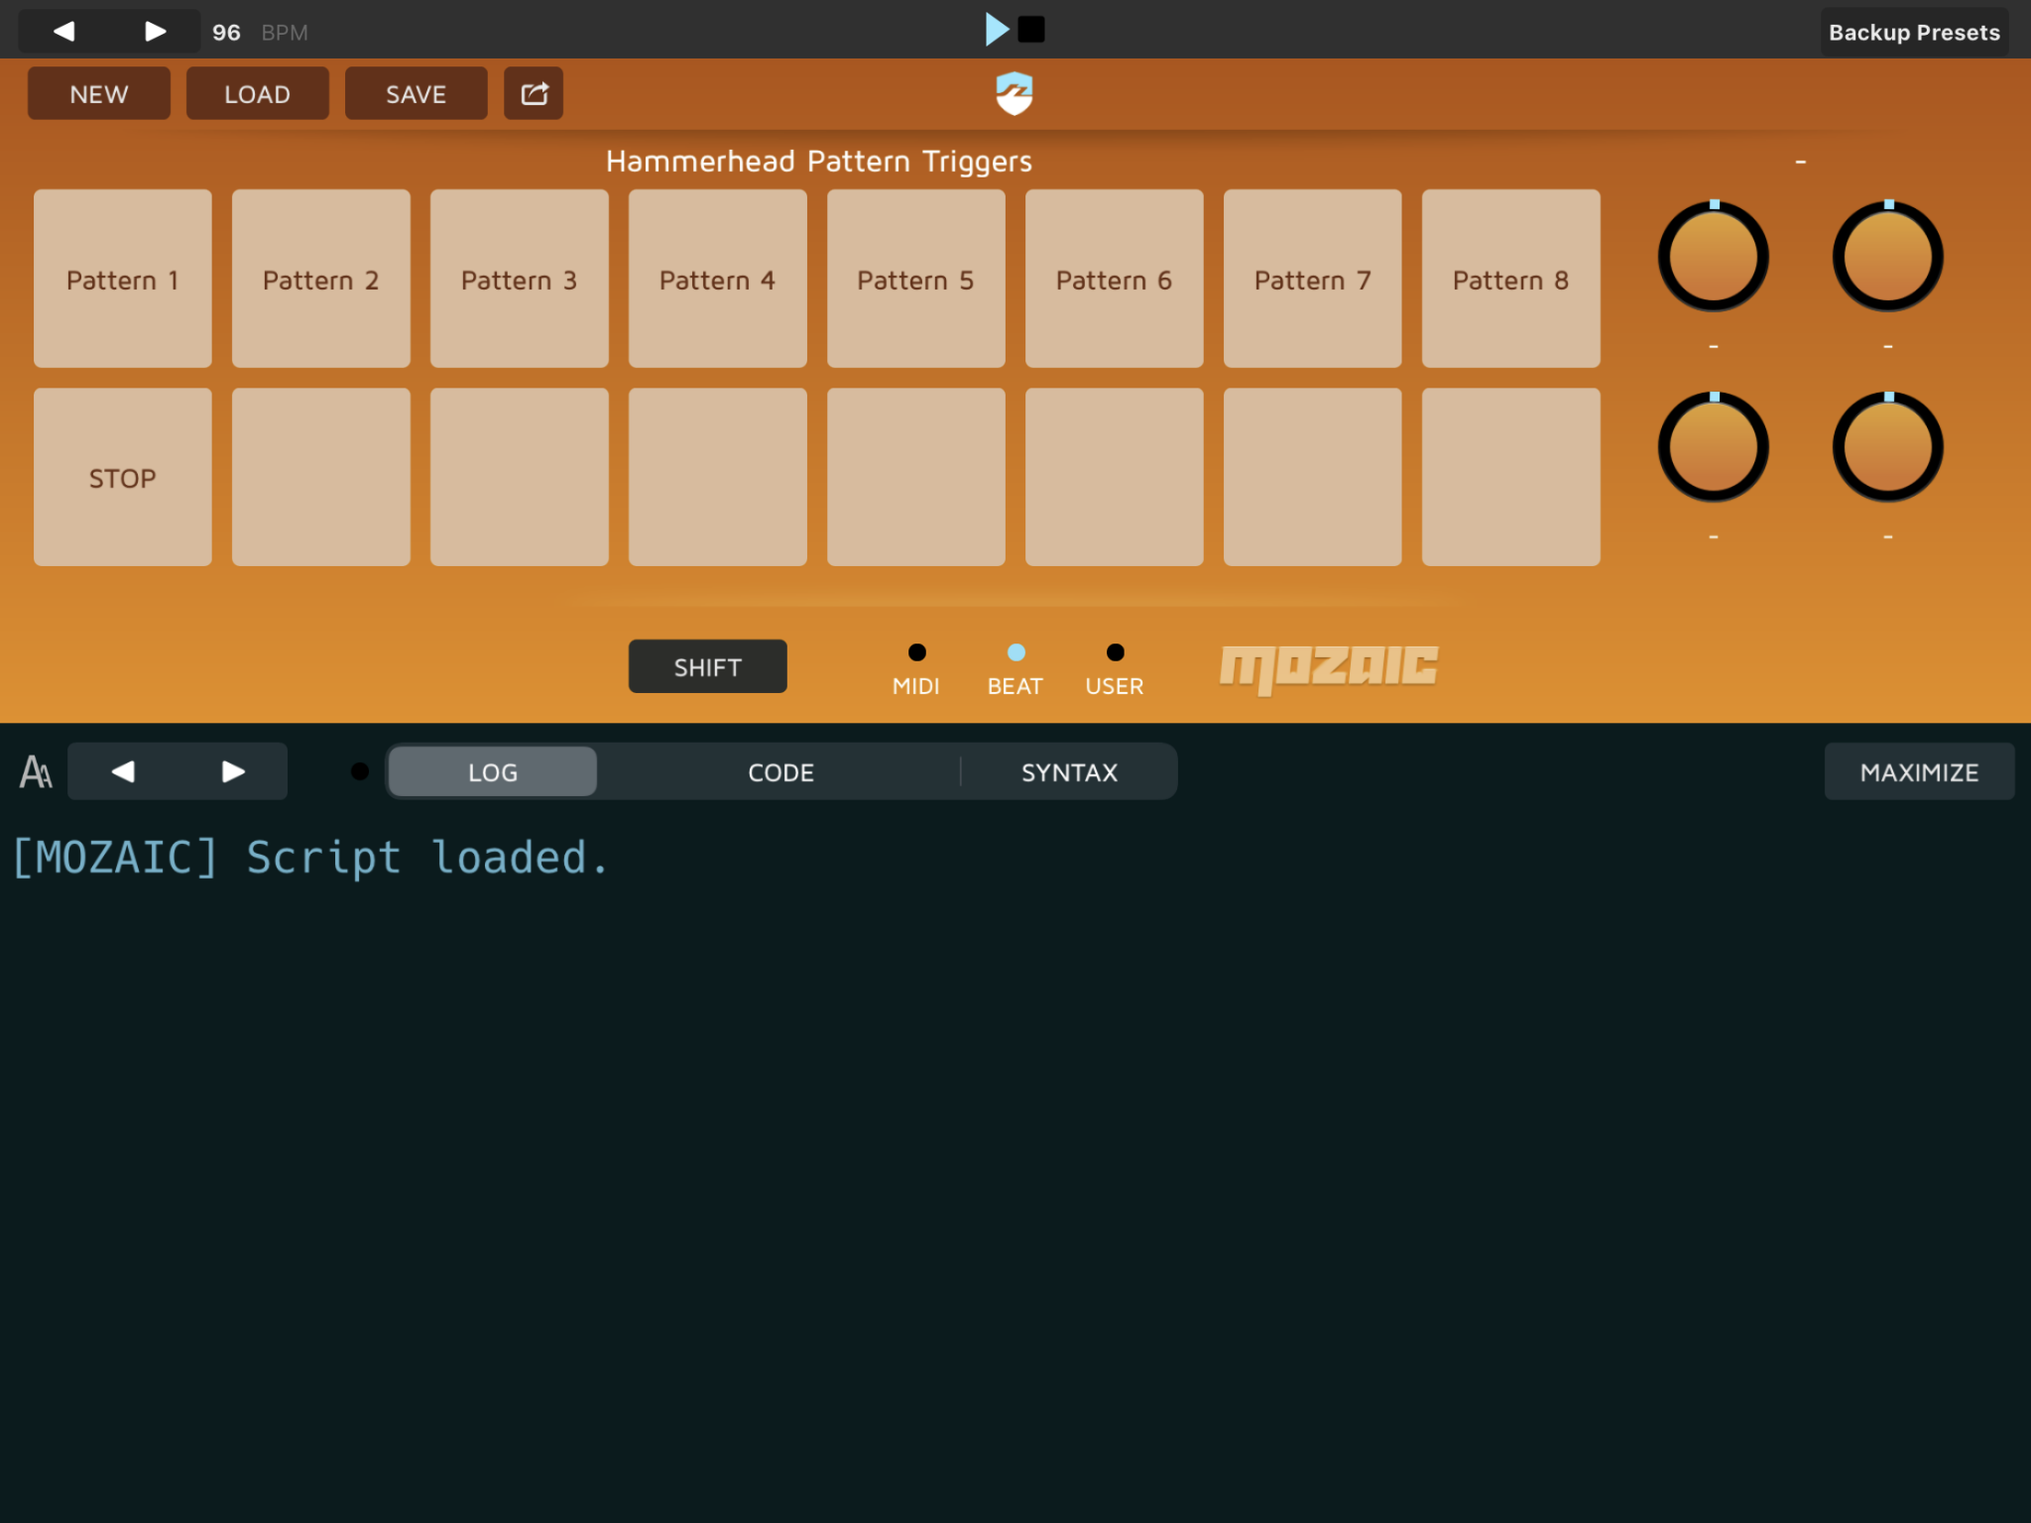This screenshot has height=1523, width=2031.
Task: Open Backup Presets
Action: [1914, 33]
